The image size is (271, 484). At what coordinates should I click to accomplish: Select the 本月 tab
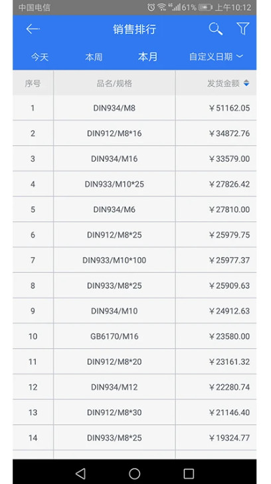[147, 57]
